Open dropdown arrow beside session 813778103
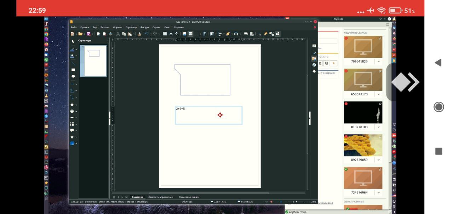 point(379,127)
